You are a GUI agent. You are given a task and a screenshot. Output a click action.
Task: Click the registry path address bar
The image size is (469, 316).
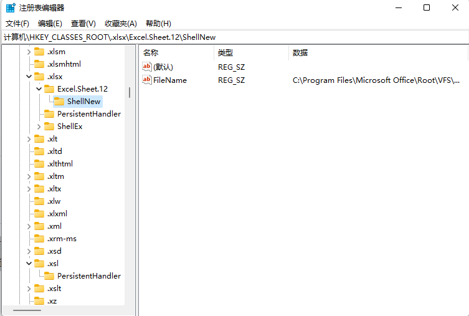click(235, 37)
